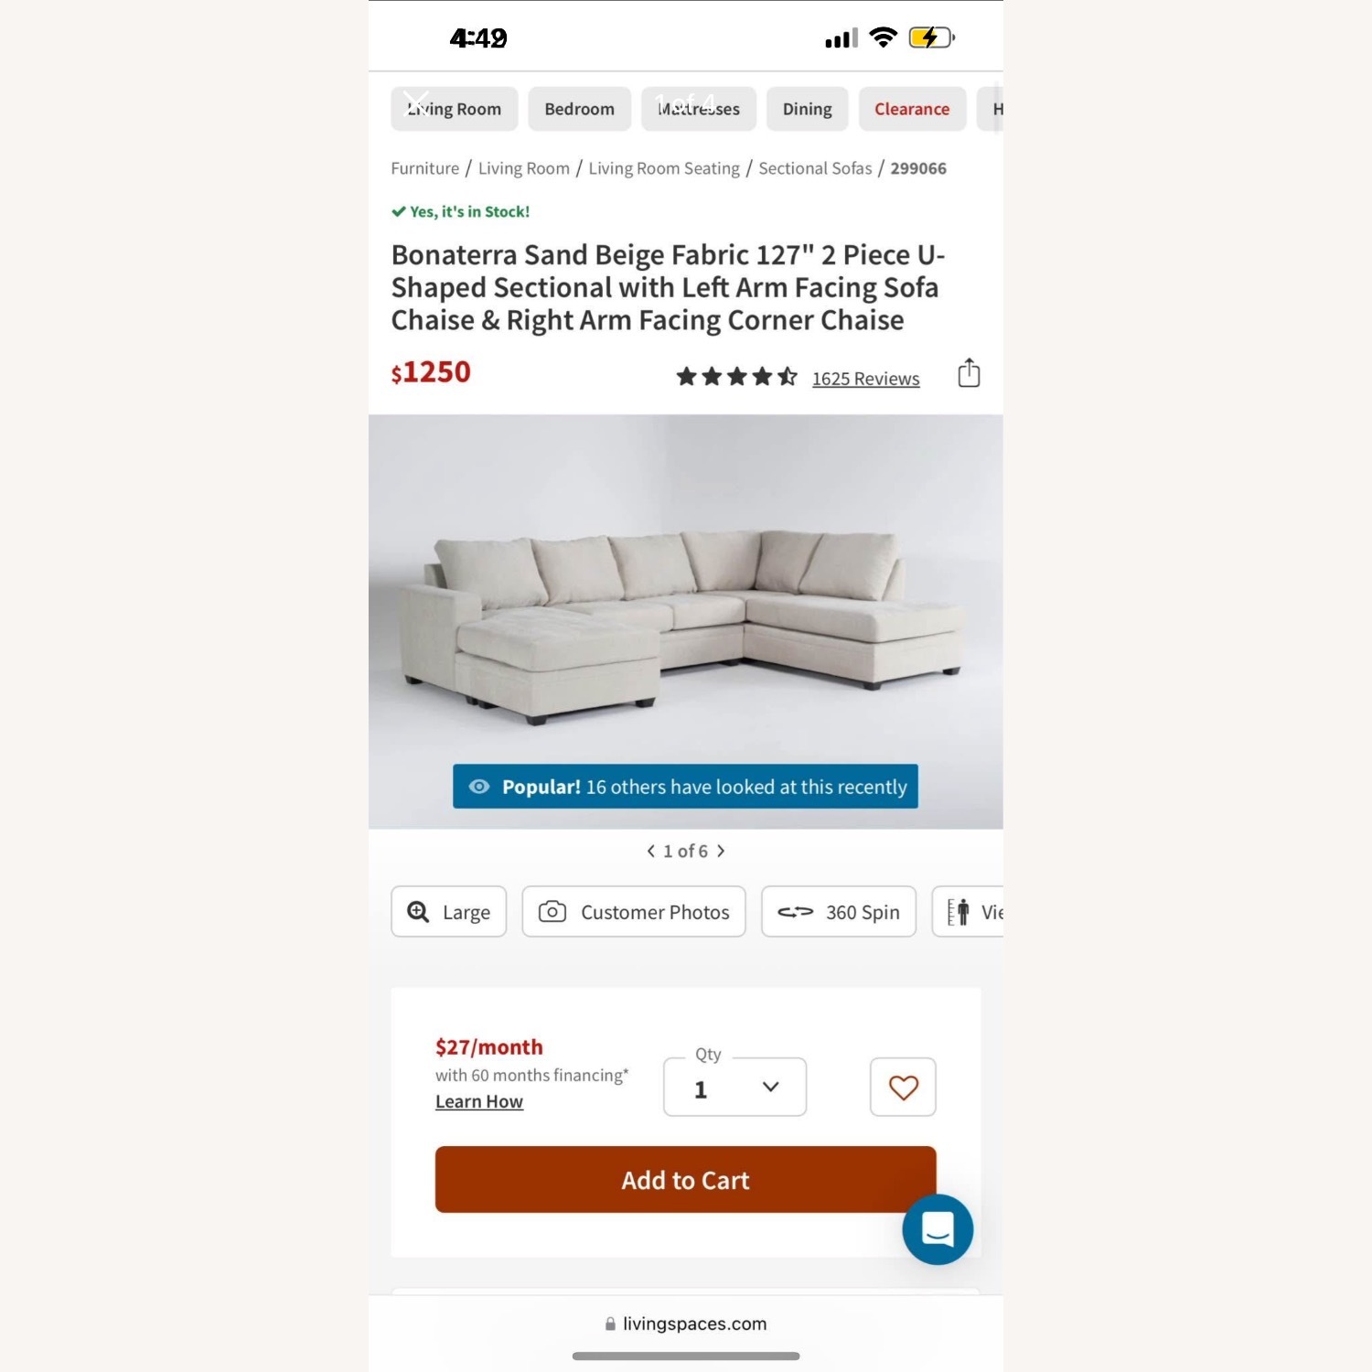Tap the share icon beside reviews
The height and width of the screenshot is (1372, 1372).
[x=969, y=373]
